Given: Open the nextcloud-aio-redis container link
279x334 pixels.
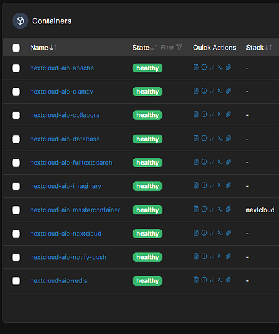Looking at the screenshot, I should (59, 281).
